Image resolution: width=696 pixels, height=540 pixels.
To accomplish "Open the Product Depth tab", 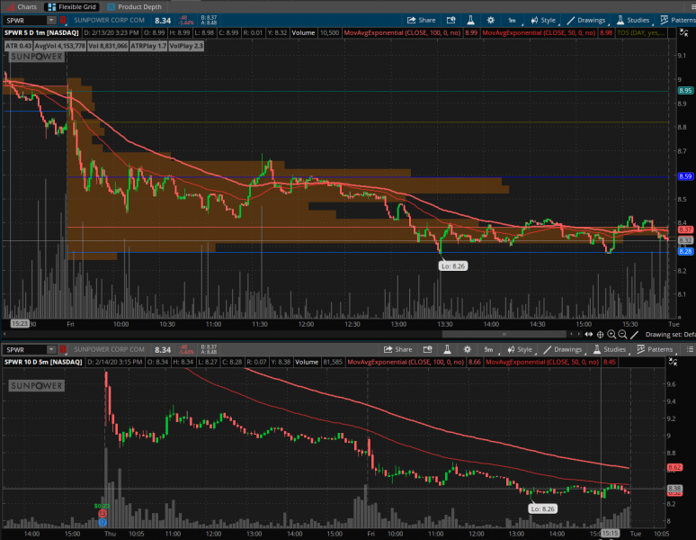I will tap(134, 6).
